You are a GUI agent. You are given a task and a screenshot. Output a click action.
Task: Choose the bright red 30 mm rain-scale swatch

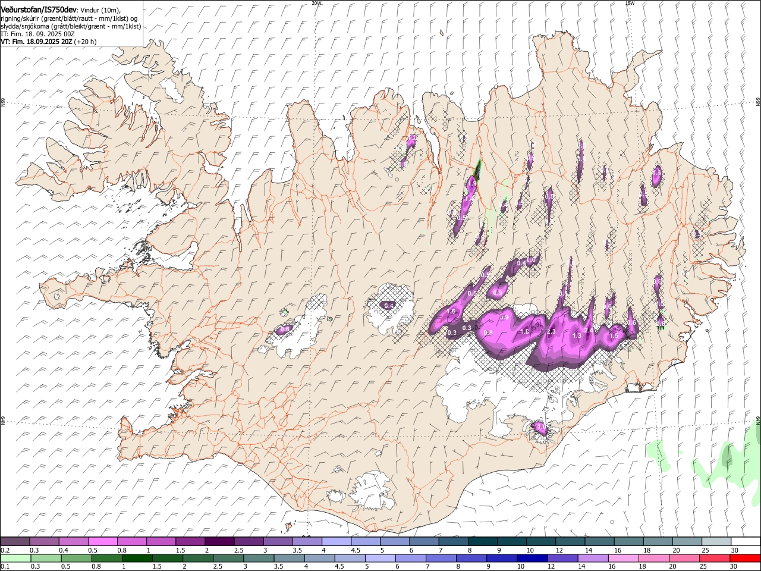pyautogui.click(x=746, y=558)
